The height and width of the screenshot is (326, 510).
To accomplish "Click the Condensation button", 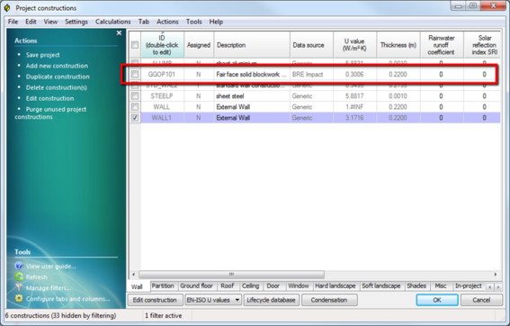I will click(329, 300).
